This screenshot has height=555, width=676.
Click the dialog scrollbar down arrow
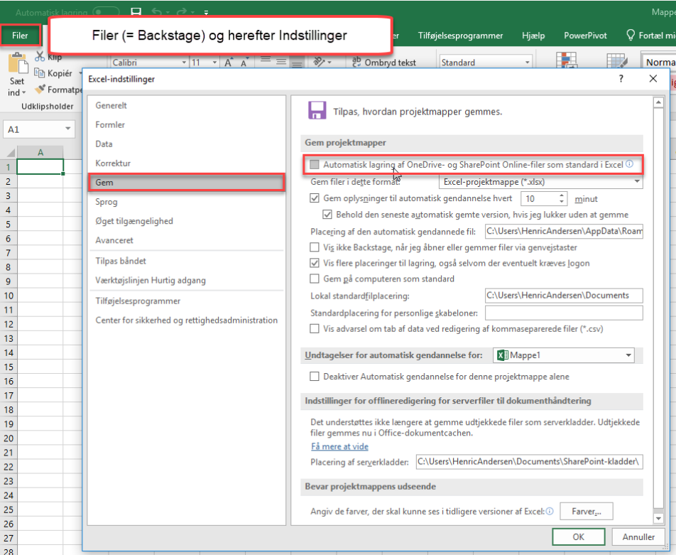click(x=658, y=518)
